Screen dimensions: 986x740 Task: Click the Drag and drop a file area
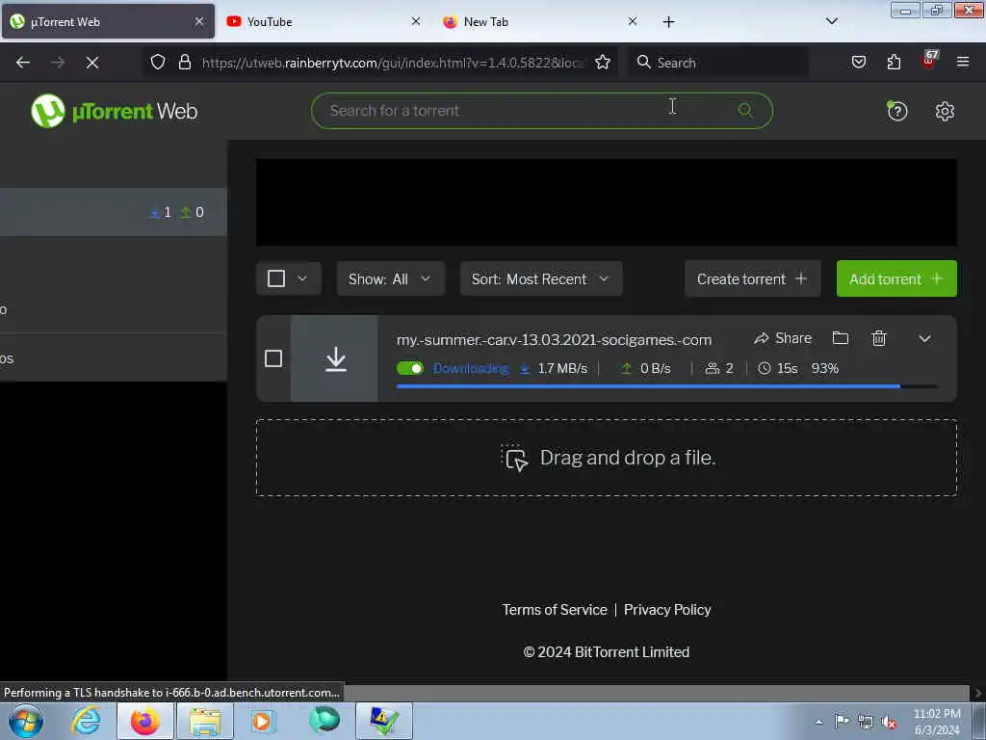(607, 458)
